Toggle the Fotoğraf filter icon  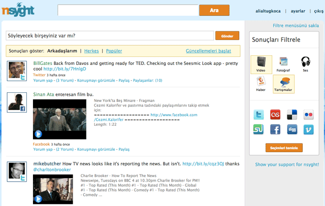click(x=283, y=64)
